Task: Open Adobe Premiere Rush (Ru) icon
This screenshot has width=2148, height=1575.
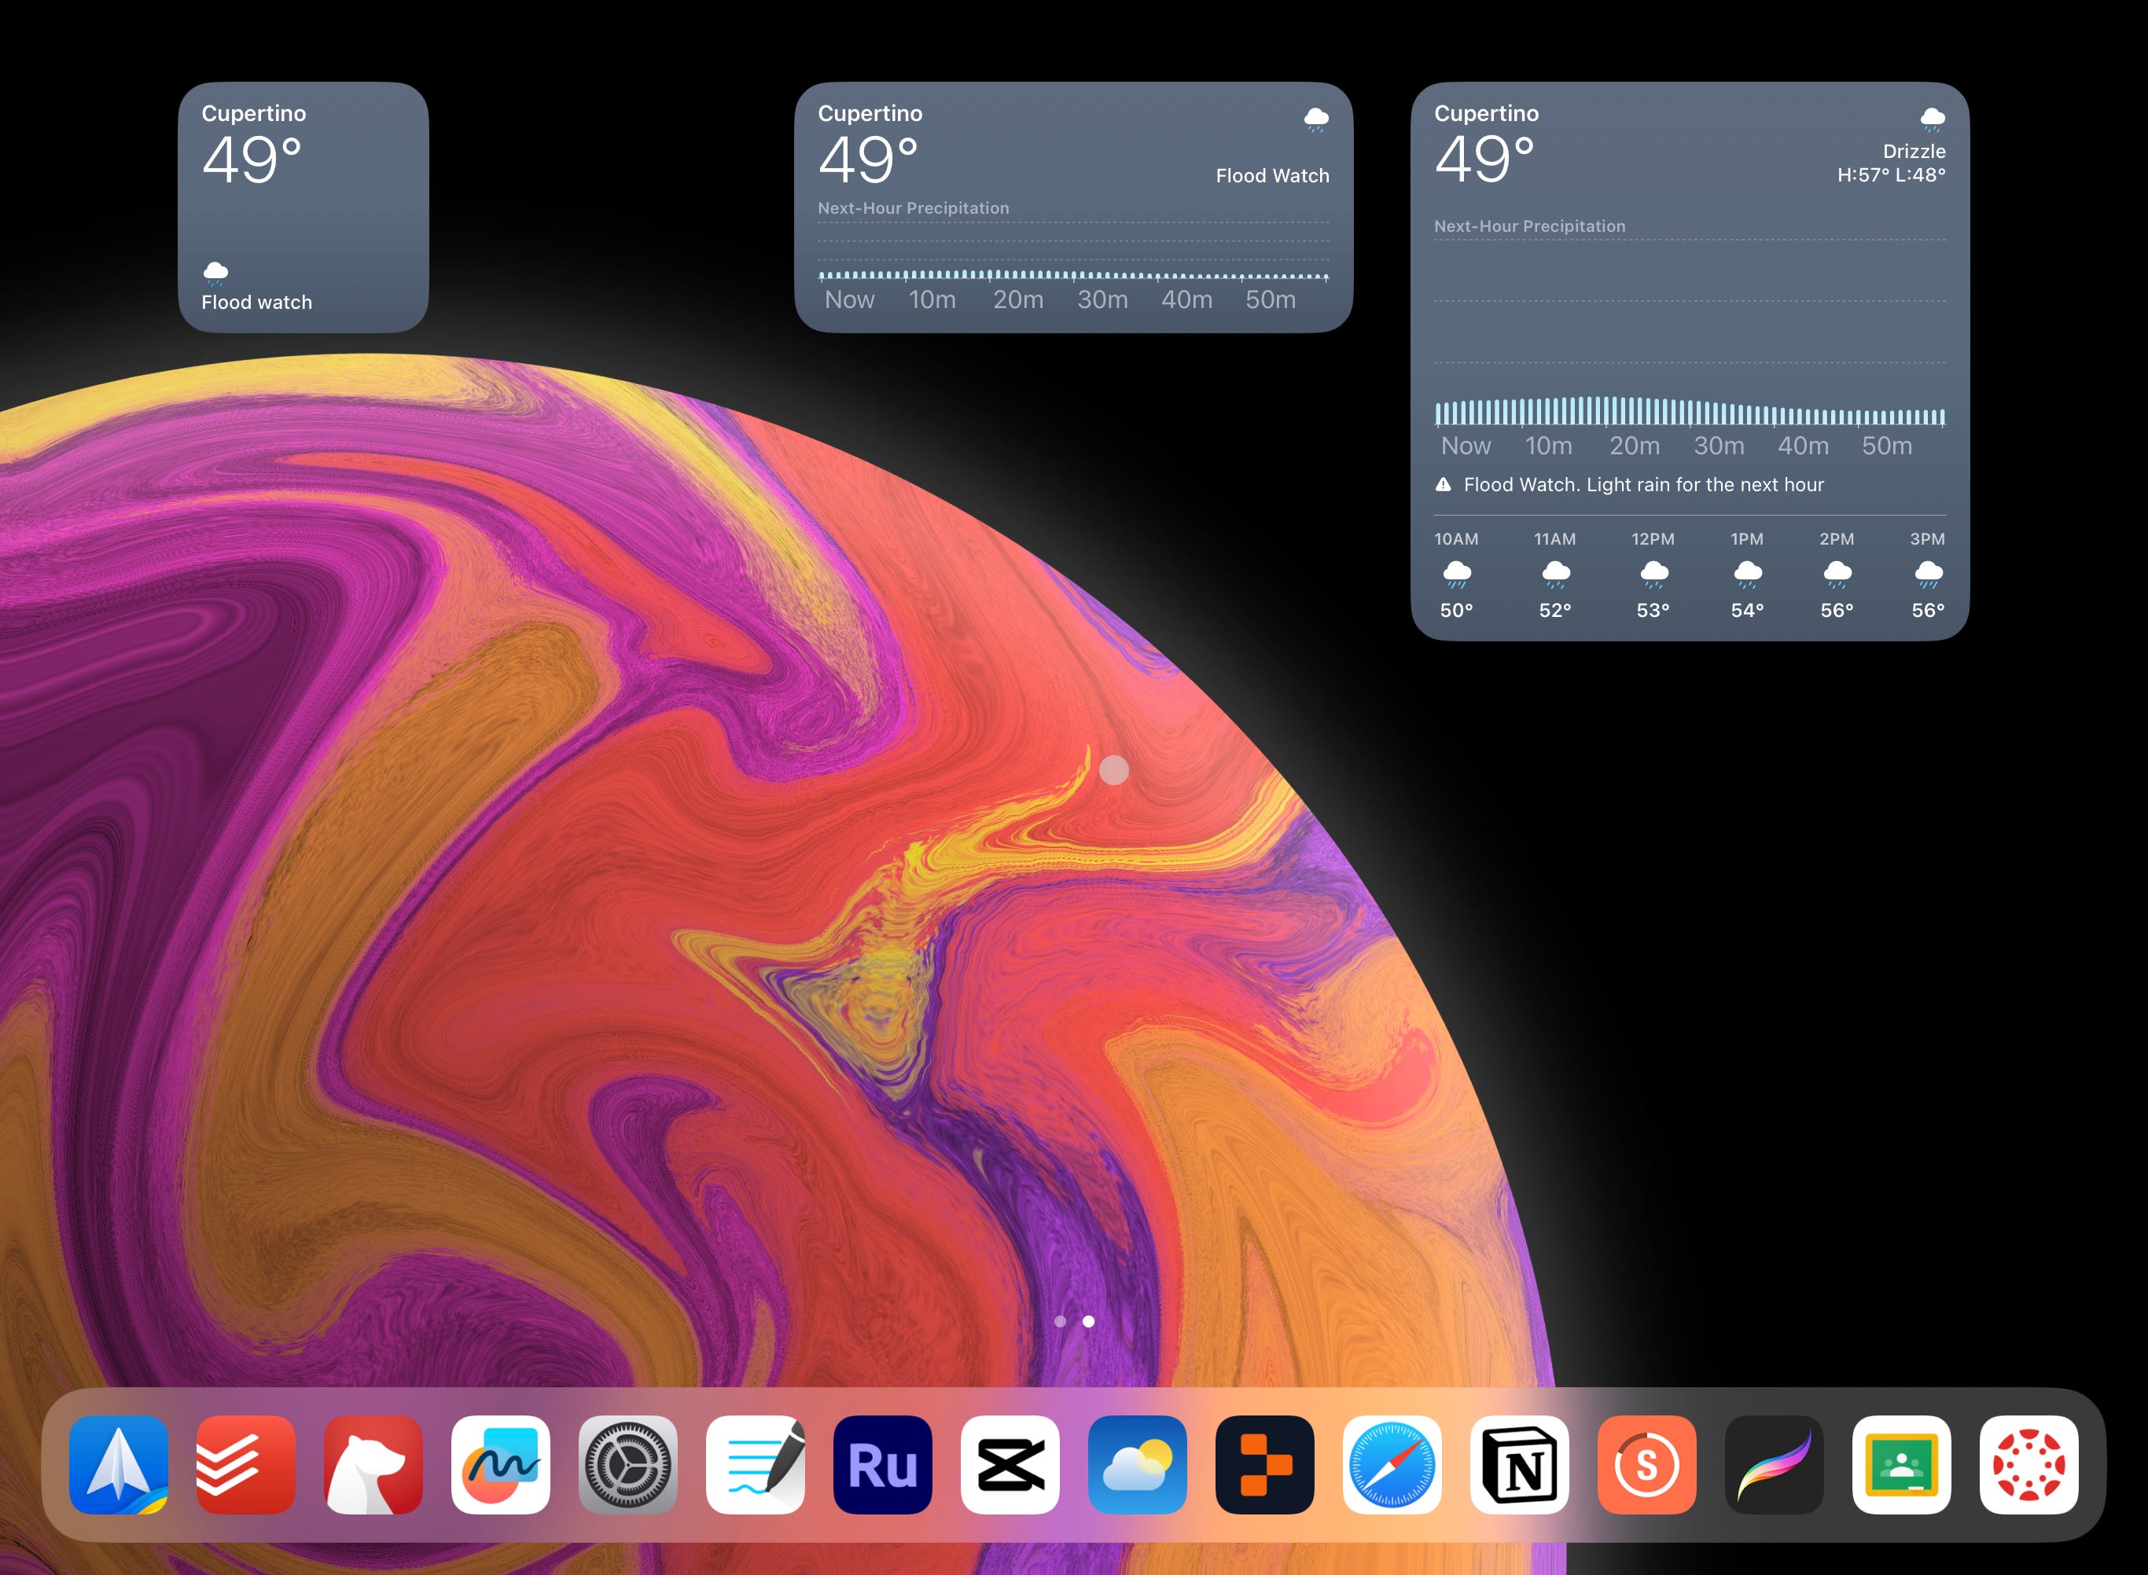Action: [882, 1464]
